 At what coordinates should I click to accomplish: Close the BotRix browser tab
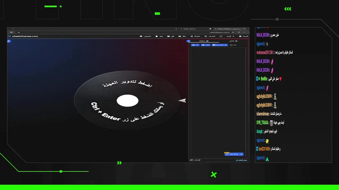point(181,29)
